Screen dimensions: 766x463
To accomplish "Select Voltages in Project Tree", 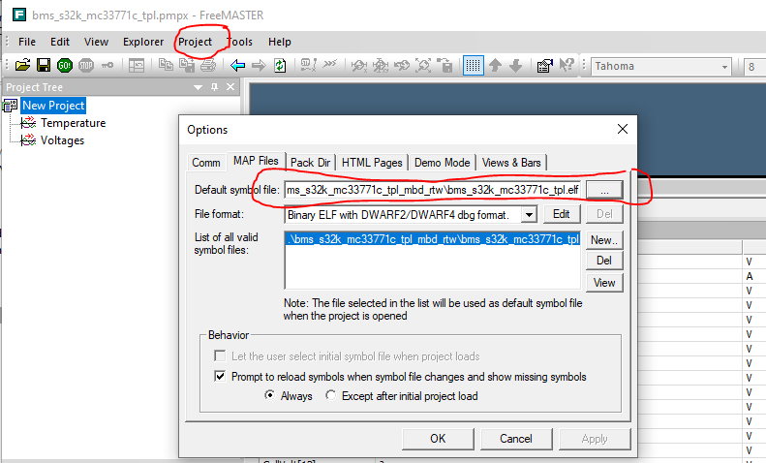I will point(63,140).
